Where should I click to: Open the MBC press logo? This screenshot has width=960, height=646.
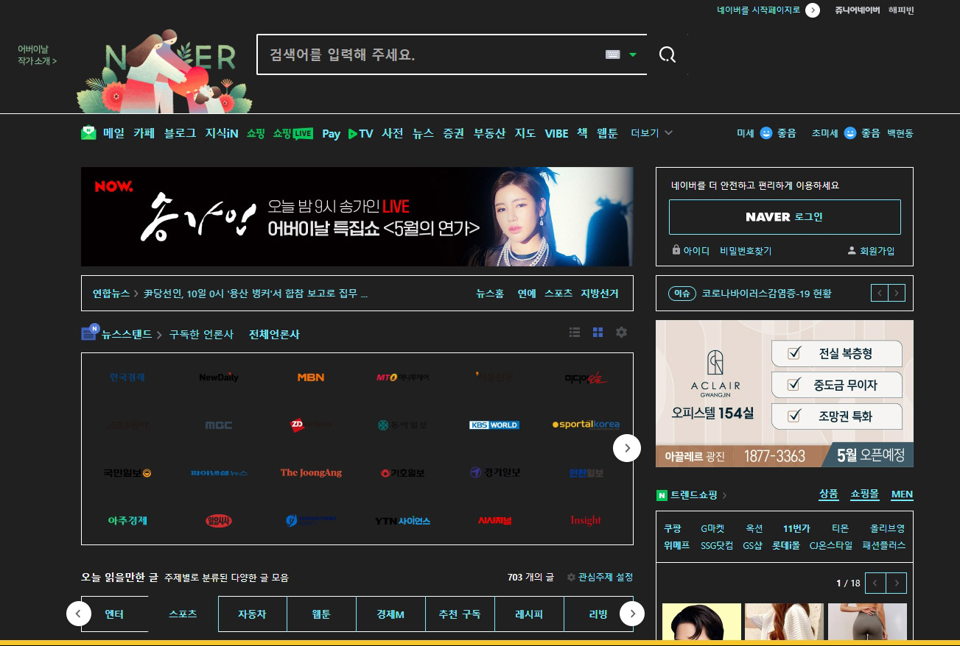219,425
